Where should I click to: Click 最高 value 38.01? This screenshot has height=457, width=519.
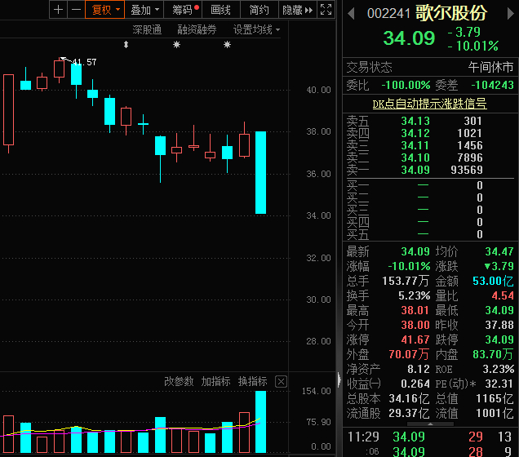coord(415,310)
